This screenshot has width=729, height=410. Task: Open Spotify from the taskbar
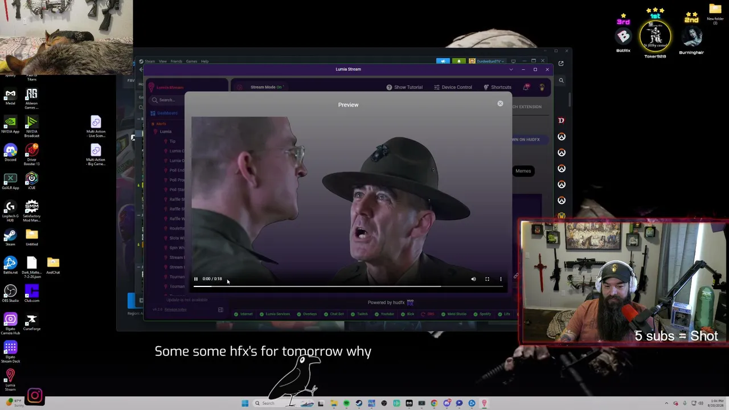click(x=346, y=403)
